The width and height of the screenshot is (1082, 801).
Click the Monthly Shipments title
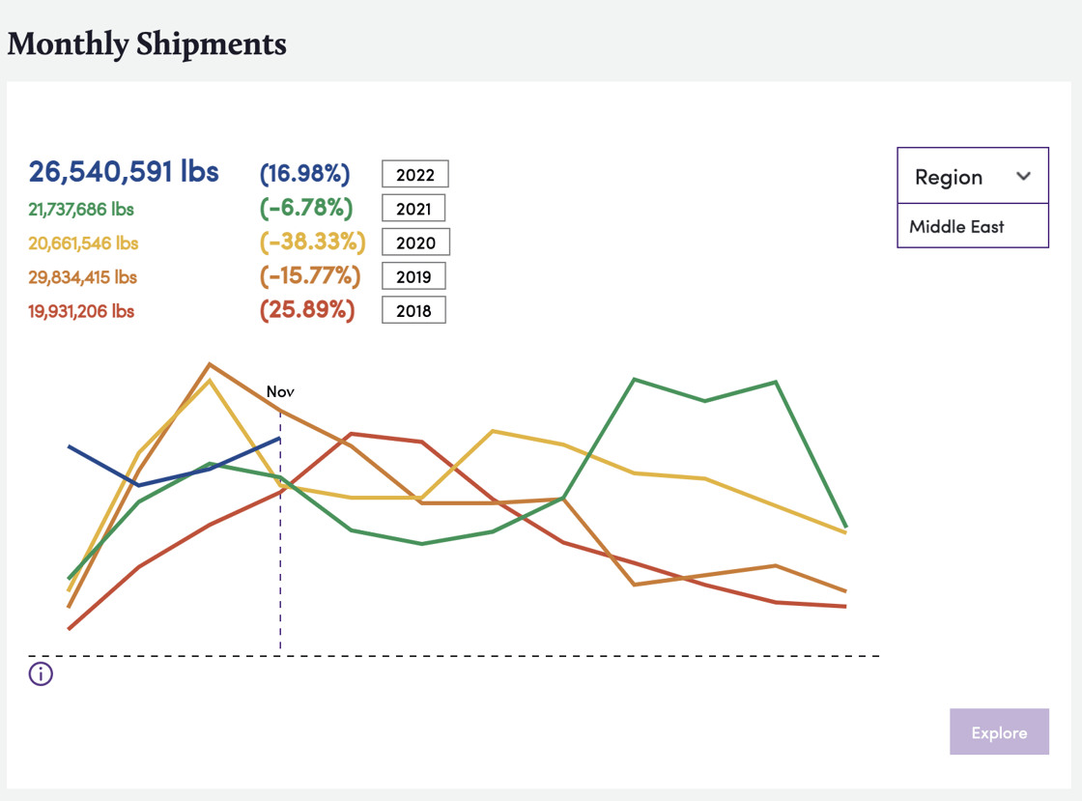point(146,44)
